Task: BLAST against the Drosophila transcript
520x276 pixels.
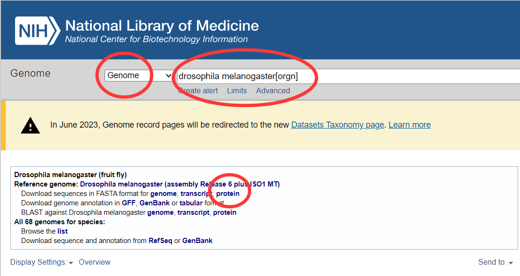Action: pyautogui.click(x=193, y=212)
